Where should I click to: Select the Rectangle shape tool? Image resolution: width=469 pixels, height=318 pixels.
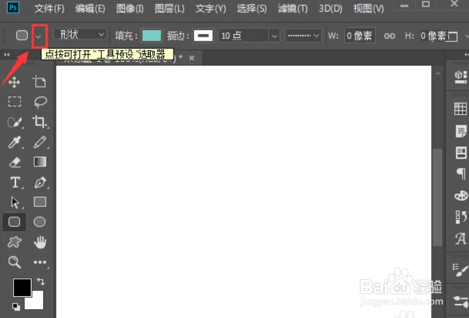(40, 202)
